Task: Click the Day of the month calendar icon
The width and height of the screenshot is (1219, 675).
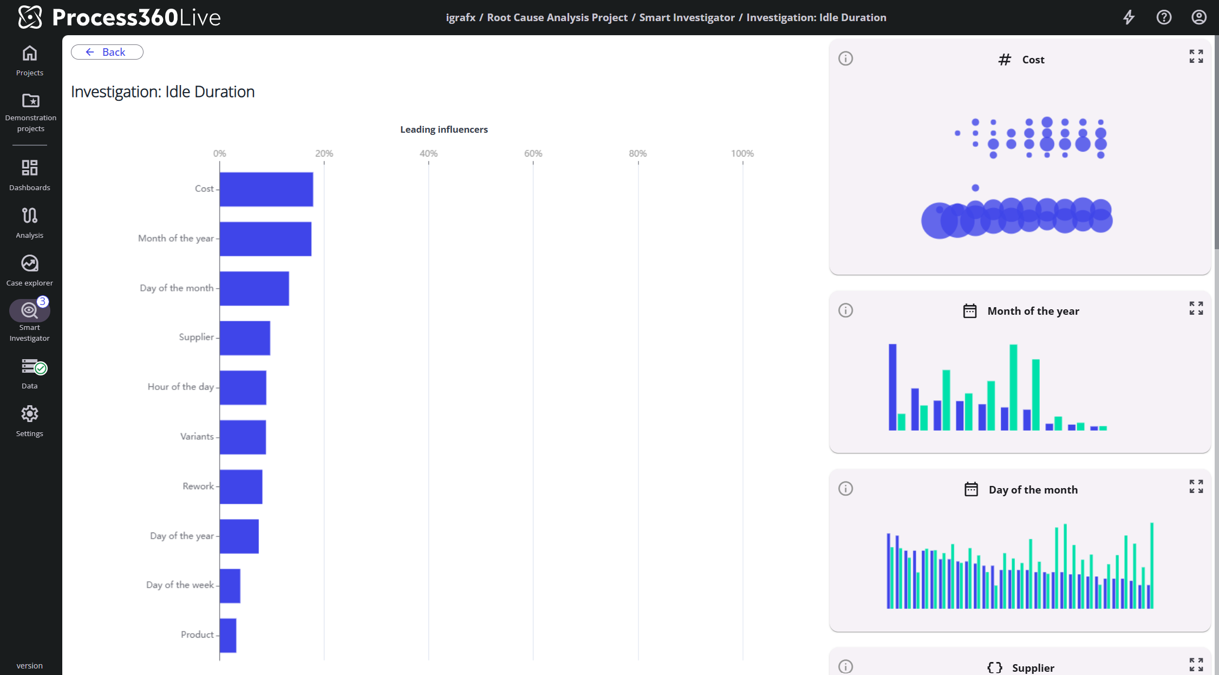Action: tap(972, 489)
